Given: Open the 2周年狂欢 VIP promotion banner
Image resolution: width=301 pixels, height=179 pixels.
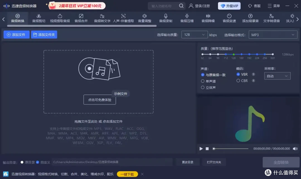Looking at the screenshot, I should coord(77,6).
